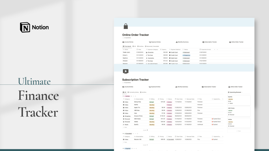This screenshot has height=151, width=269.
Task: Open Subscription Tracker link in Online Order Tracker page
Action: tap(210, 42)
